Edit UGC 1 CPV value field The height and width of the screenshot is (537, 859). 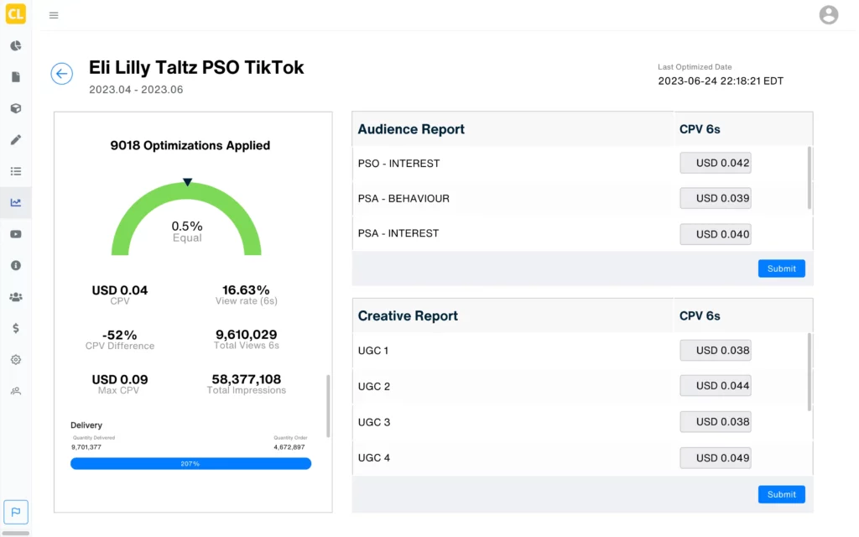(x=716, y=350)
